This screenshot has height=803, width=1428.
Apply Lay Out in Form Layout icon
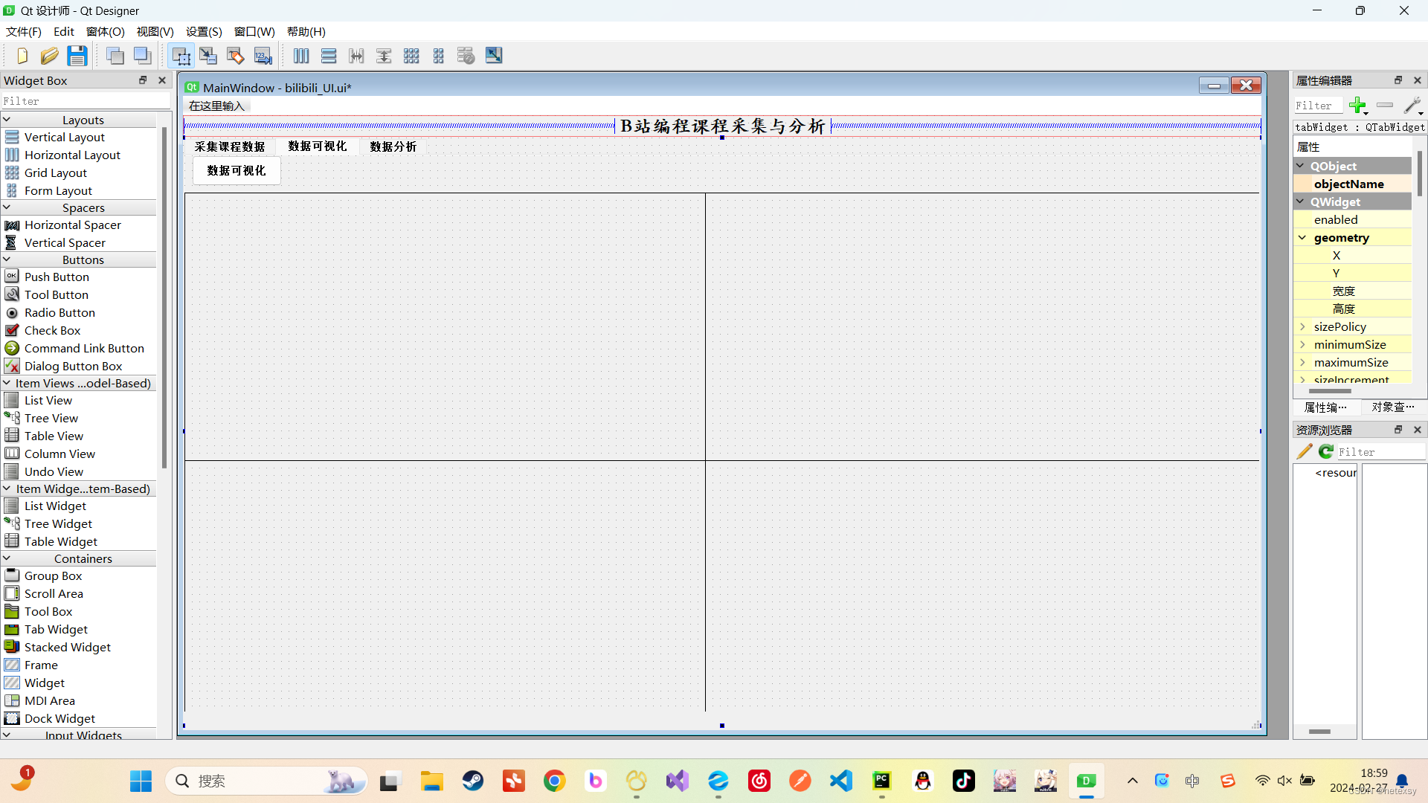click(x=439, y=56)
